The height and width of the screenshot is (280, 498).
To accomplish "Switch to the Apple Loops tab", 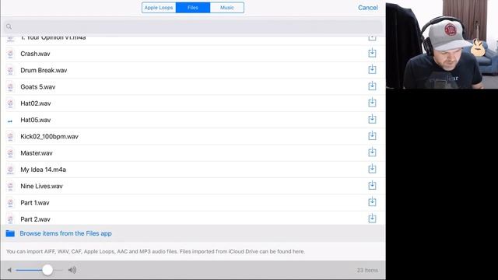I will click(x=159, y=8).
